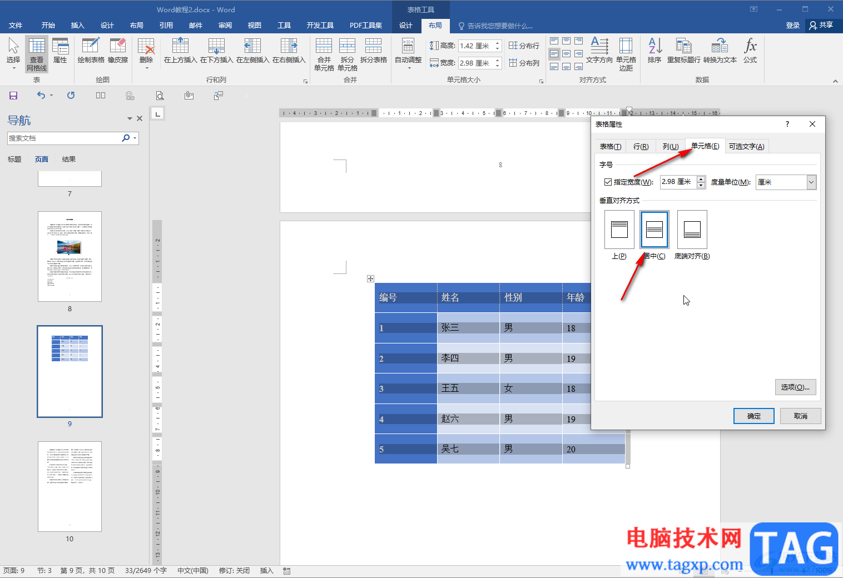The height and width of the screenshot is (578, 843).
Task: Insert column to the right (在右侧插入)
Action: [x=289, y=51]
